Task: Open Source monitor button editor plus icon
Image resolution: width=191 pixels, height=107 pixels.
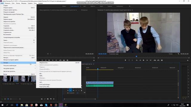Action: (94, 60)
